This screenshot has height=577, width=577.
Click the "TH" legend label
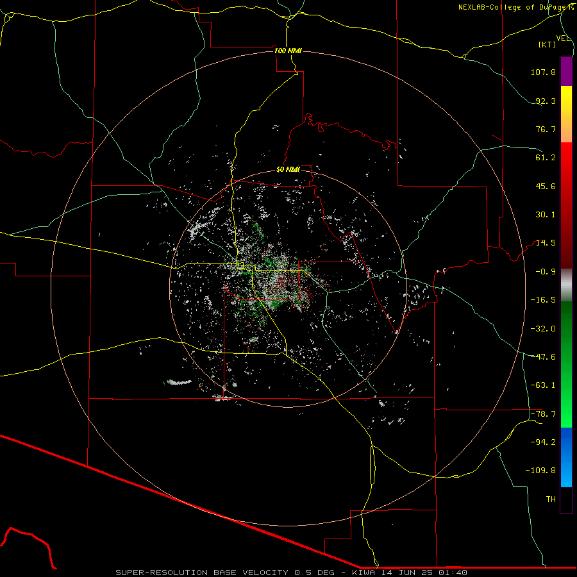pos(551,499)
